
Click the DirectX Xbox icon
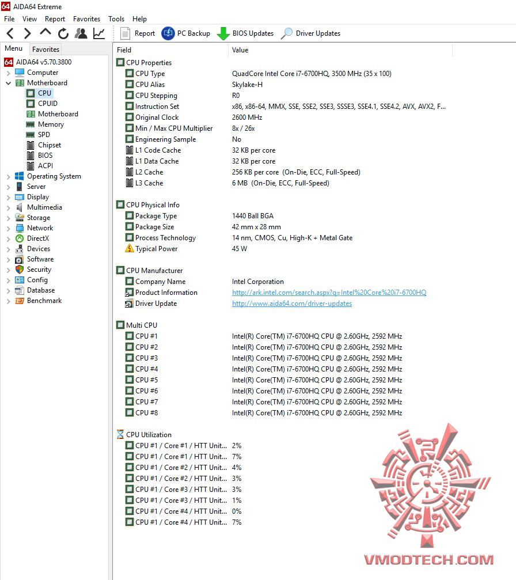(19, 238)
